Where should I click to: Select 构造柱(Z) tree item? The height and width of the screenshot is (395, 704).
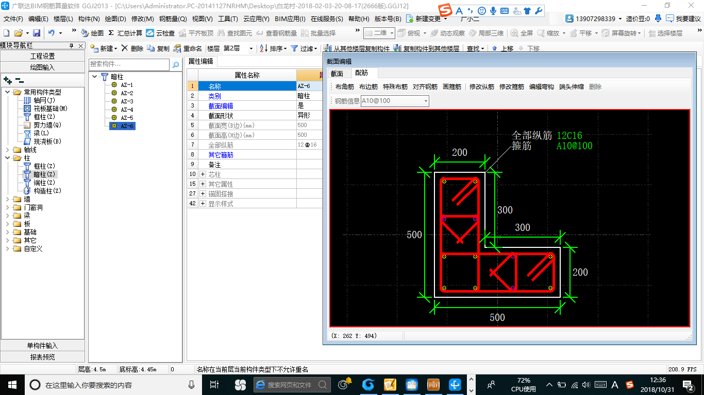point(47,191)
